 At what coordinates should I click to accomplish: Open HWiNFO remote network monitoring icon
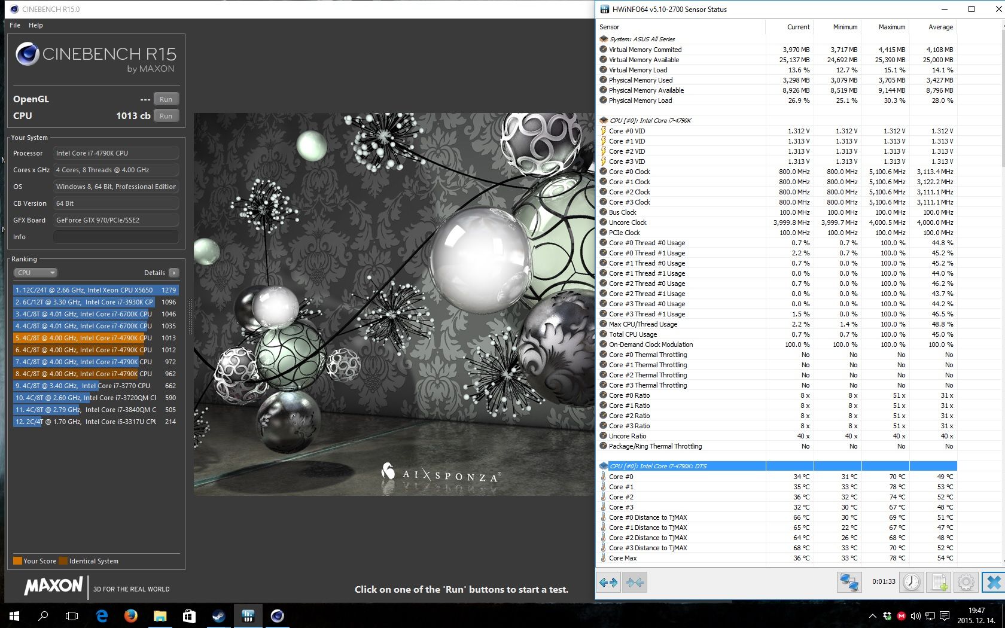click(x=849, y=582)
